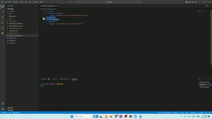The height and width of the screenshot is (119, 212).
Task: Open the Extensions view
Action: point(3,28)
